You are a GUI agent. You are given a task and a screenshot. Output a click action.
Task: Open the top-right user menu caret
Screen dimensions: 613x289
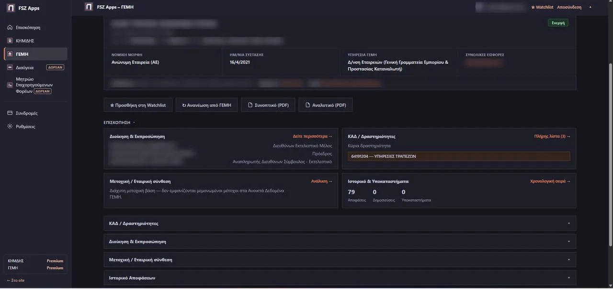pyautogui.click(x=590, y=7)
